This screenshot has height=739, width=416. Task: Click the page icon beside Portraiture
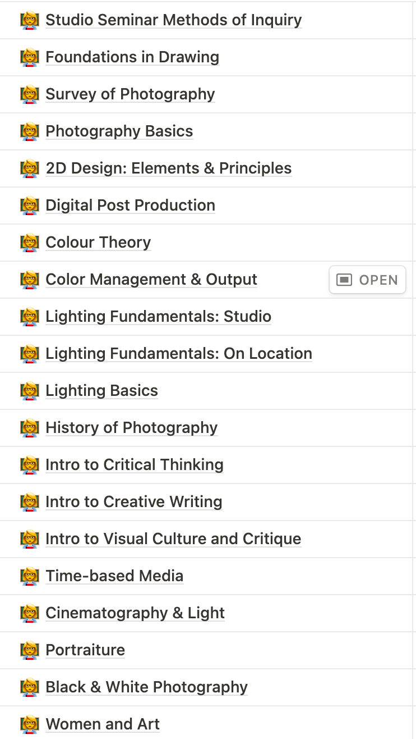click(x=29, y=650)
